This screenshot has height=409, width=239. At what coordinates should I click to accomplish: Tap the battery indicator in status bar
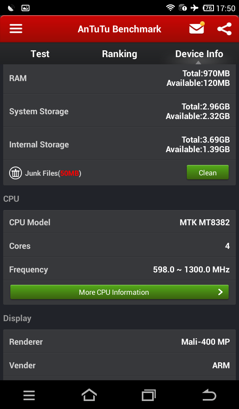coord(208,8)
